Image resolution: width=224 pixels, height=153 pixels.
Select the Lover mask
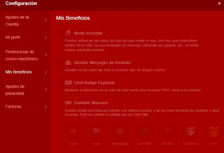pyautogui.click(x=96, y=131)
